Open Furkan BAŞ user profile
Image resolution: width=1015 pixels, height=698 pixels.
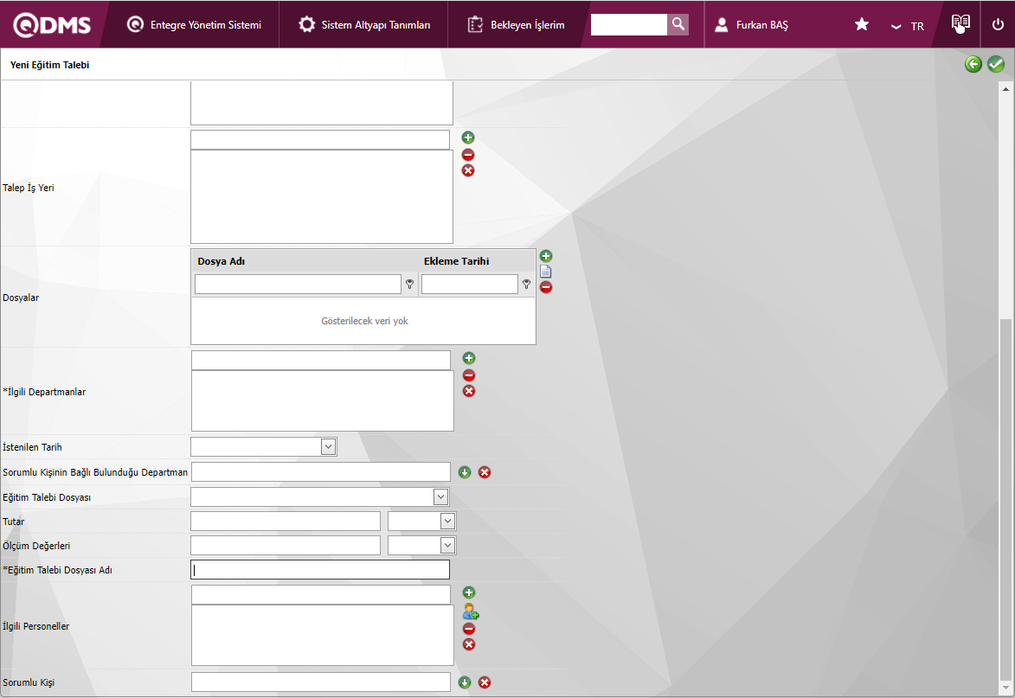(751, 24)
